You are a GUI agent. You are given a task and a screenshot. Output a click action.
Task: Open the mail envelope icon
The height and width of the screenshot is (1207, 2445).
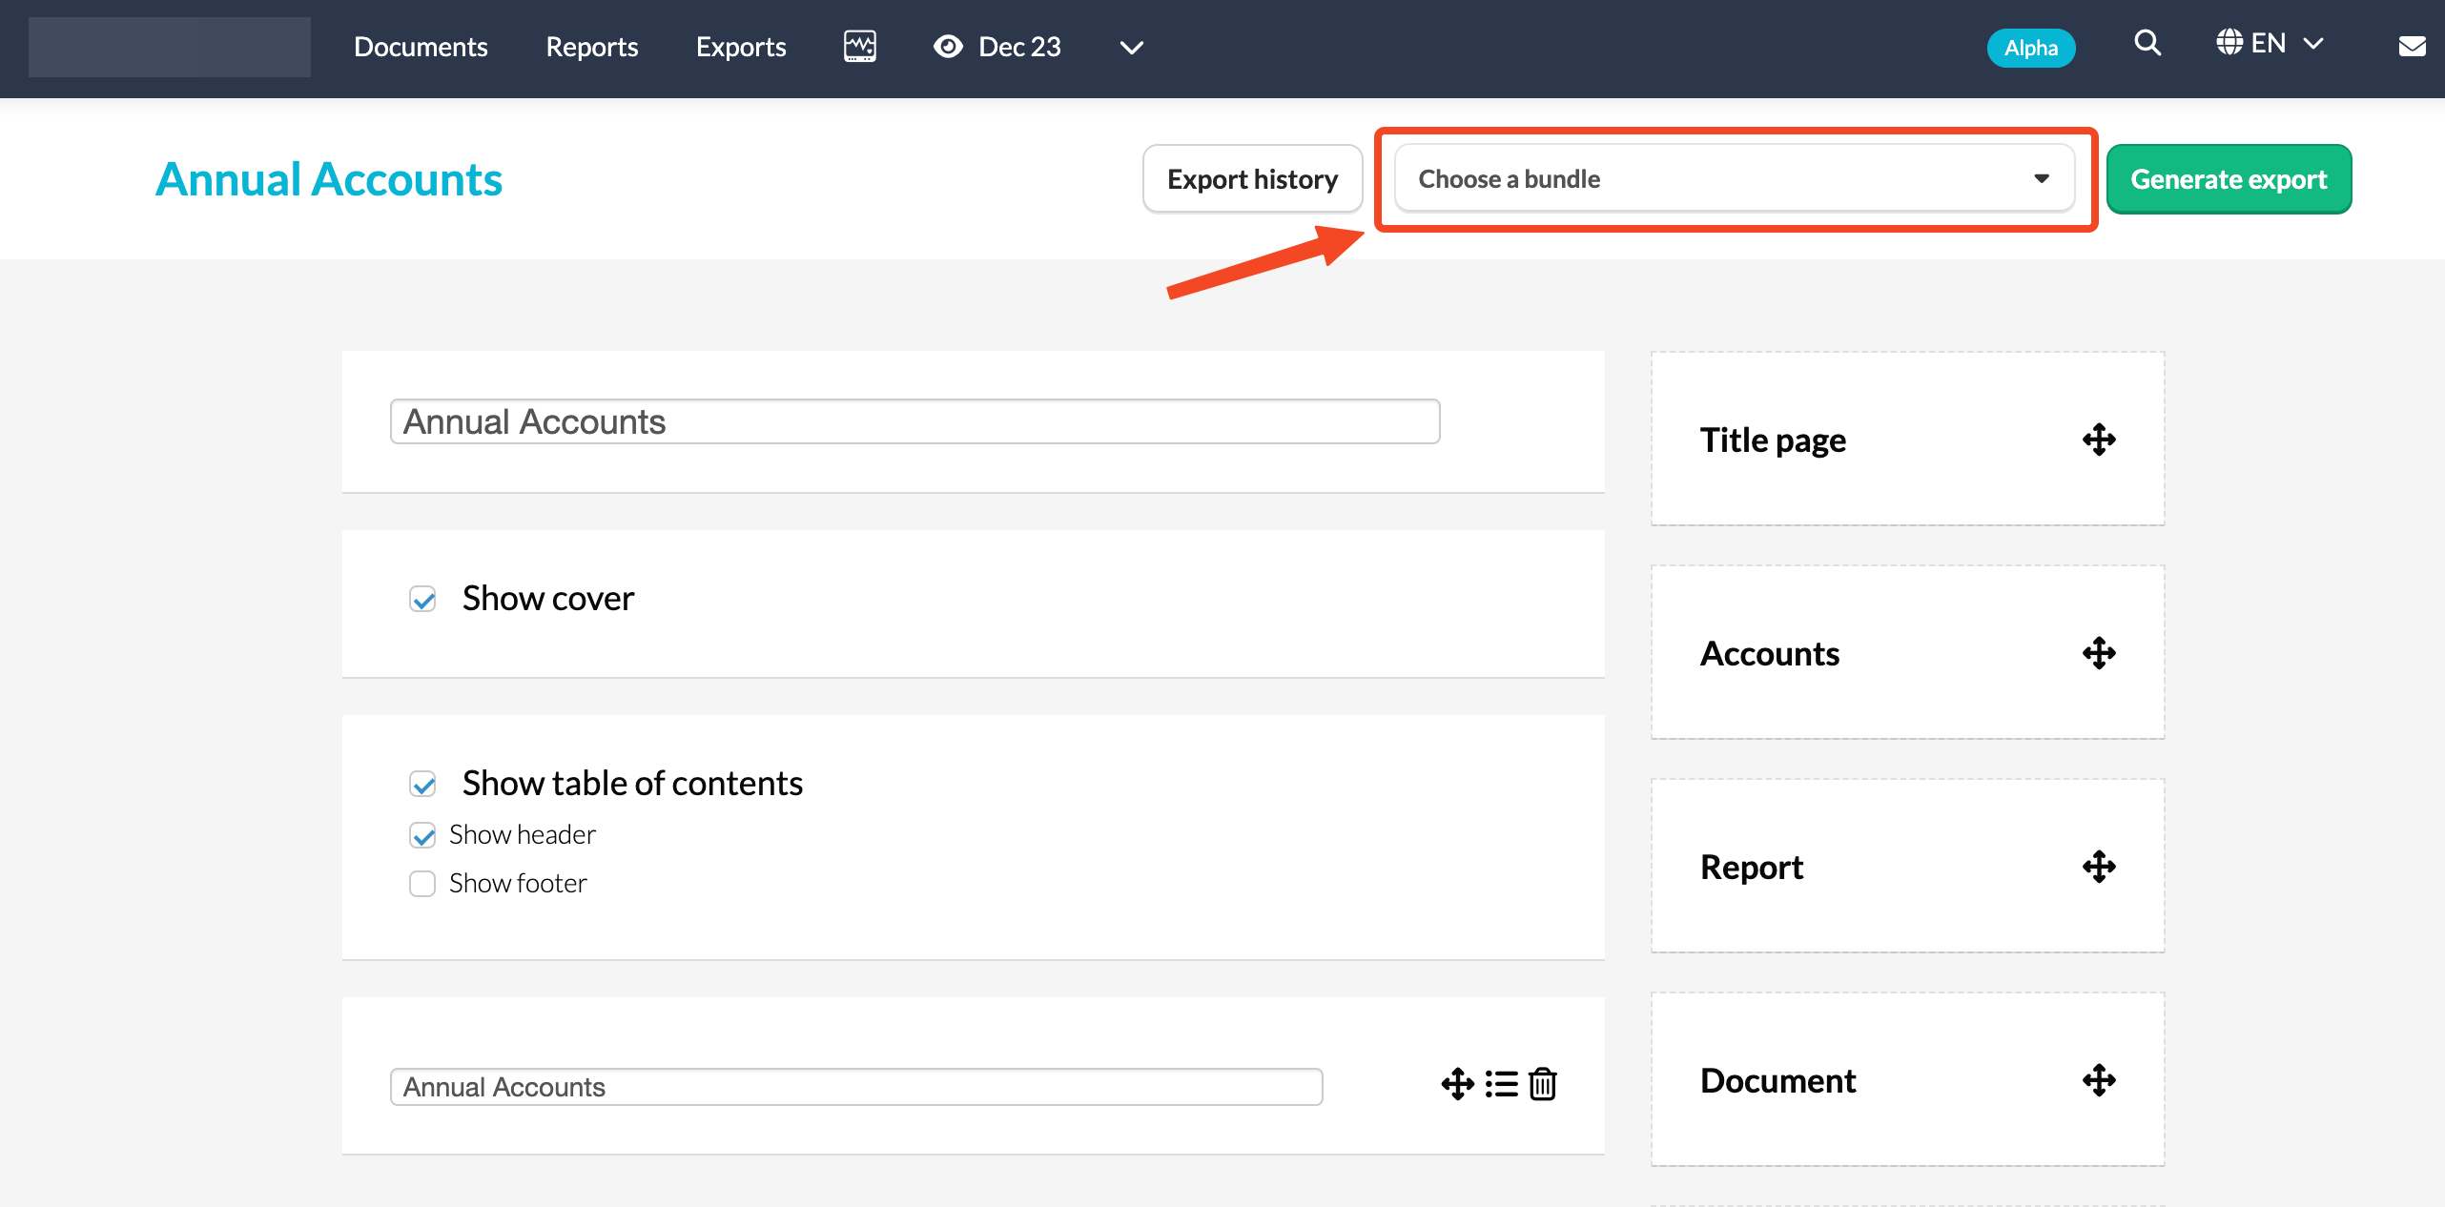[2412, 47]
